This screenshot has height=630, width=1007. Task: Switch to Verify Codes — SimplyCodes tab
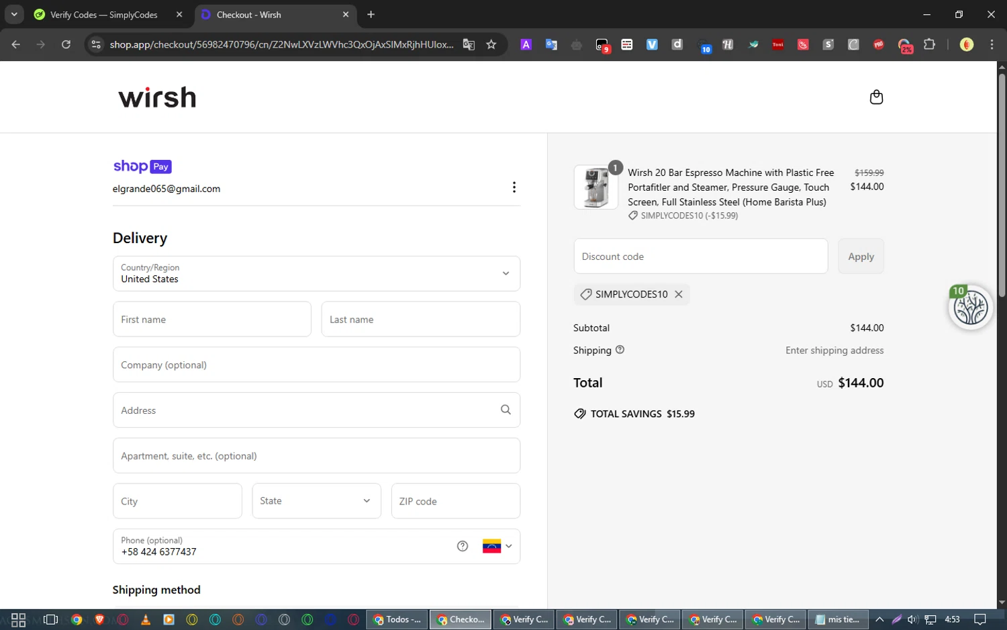103,15
